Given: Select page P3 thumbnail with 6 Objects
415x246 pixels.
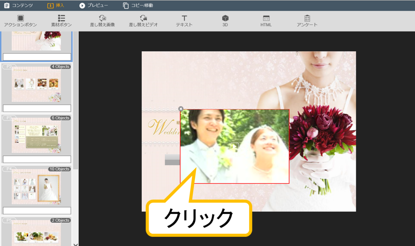Looking at the screenshot, I should click(x=36, y=136).
